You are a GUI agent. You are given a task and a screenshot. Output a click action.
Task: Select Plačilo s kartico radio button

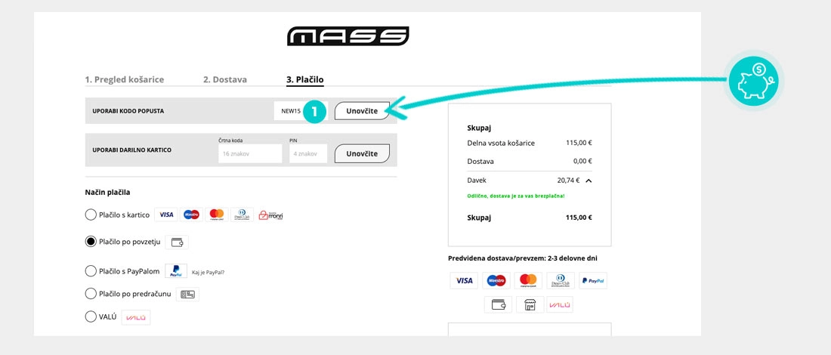(91, 215)
